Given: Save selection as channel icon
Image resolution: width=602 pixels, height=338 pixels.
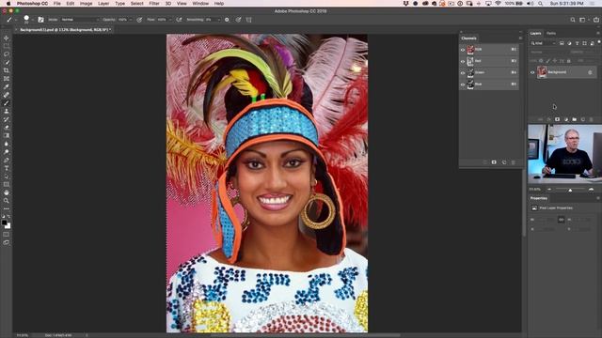Looking at the screenshot, I should click(494, 162).
